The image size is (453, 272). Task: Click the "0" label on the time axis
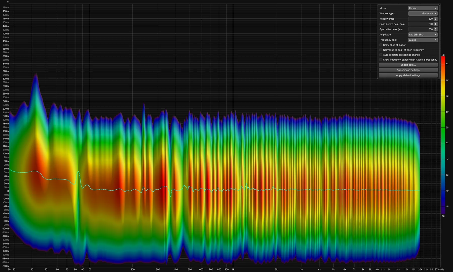pyautogui.click(x=8, y=191)
